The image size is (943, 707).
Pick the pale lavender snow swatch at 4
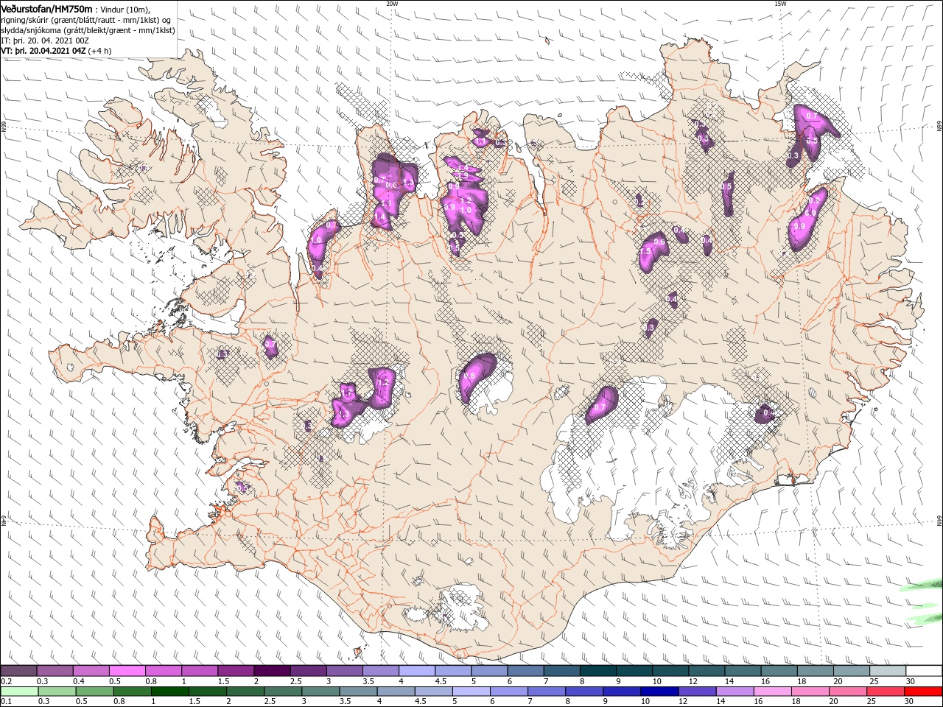point(417,672)
